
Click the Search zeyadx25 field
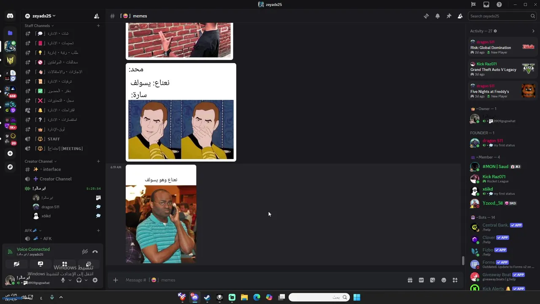click(502, 16)
